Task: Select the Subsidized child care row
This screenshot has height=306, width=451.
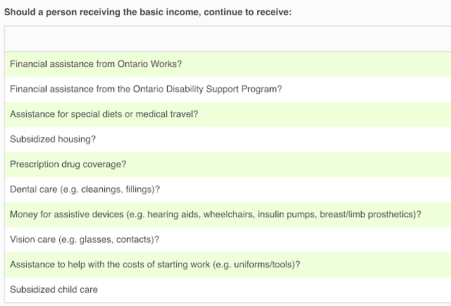Action: click(x=54, y=289)
